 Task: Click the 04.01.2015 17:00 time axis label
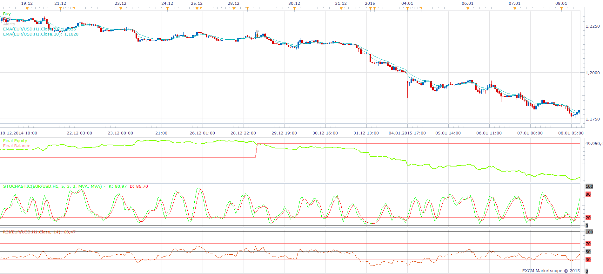(x=407, y=133)
